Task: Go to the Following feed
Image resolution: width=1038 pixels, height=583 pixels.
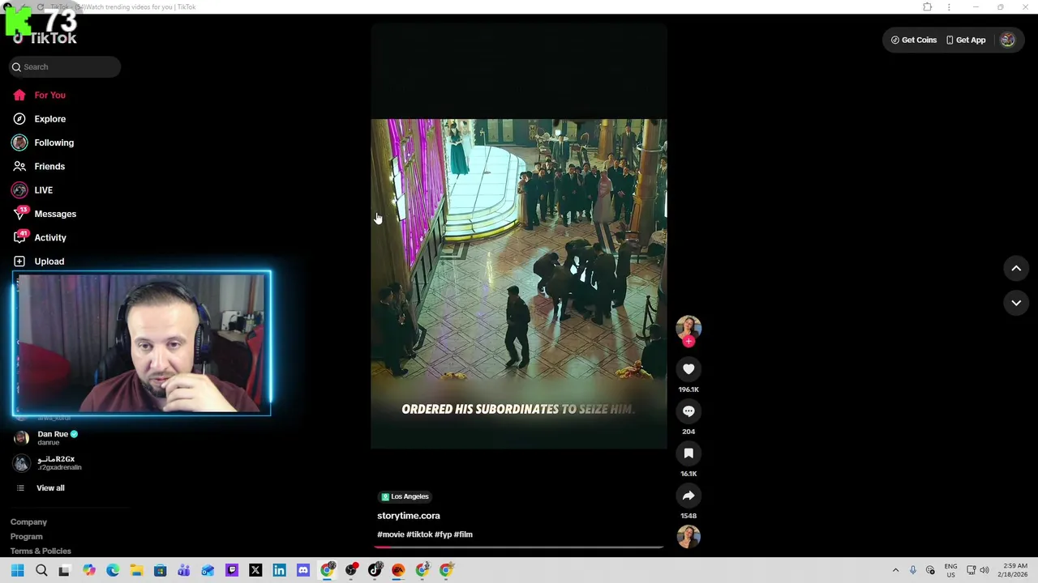Action: [x=43, y=143]
